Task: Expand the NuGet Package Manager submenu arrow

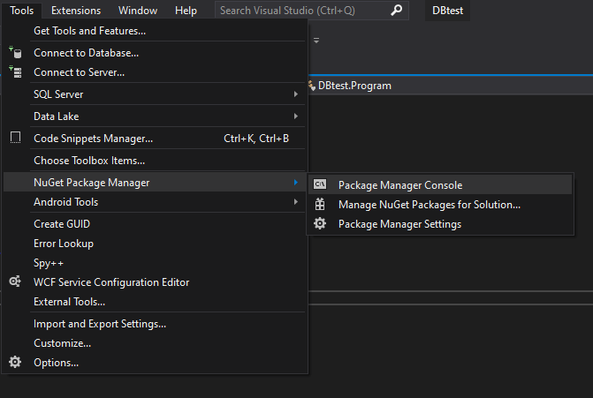Action: coord(296,183)
